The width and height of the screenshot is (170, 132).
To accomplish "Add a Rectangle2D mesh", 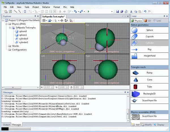I will click(149, 94).
